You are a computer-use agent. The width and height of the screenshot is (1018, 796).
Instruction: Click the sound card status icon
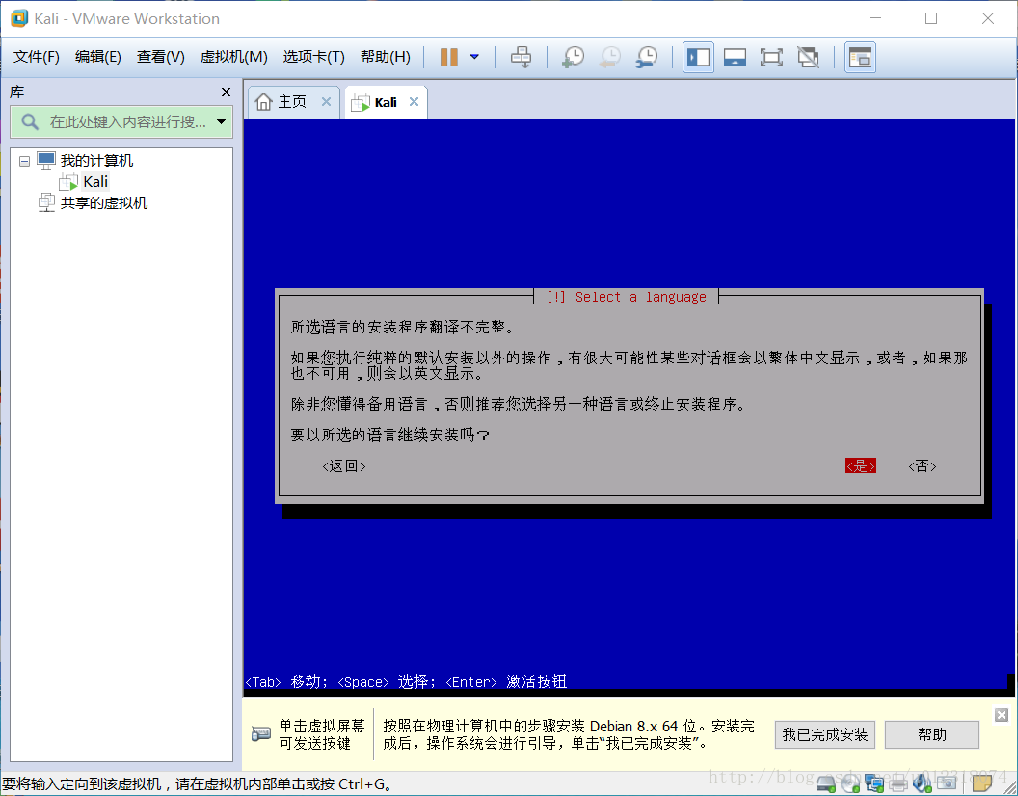922,784
